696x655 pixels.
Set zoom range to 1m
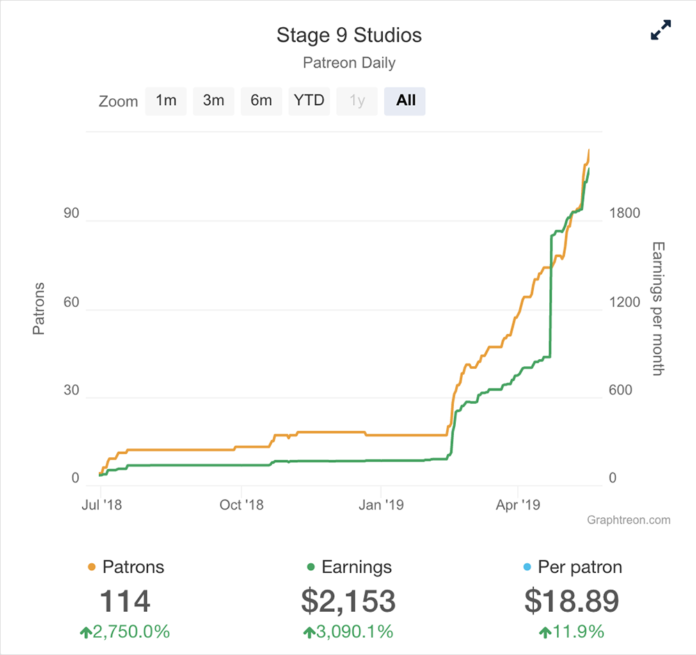pos(166,101)
